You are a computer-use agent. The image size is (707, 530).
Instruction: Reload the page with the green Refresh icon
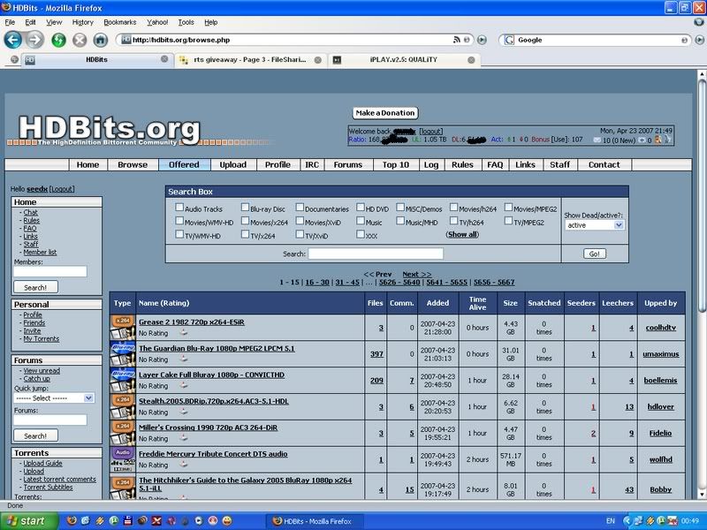[x=58, y=40]
